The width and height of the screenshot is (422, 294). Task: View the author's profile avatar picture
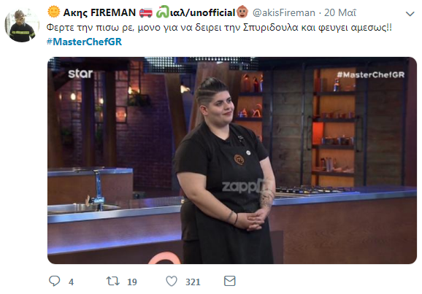(x=22, y=26)
